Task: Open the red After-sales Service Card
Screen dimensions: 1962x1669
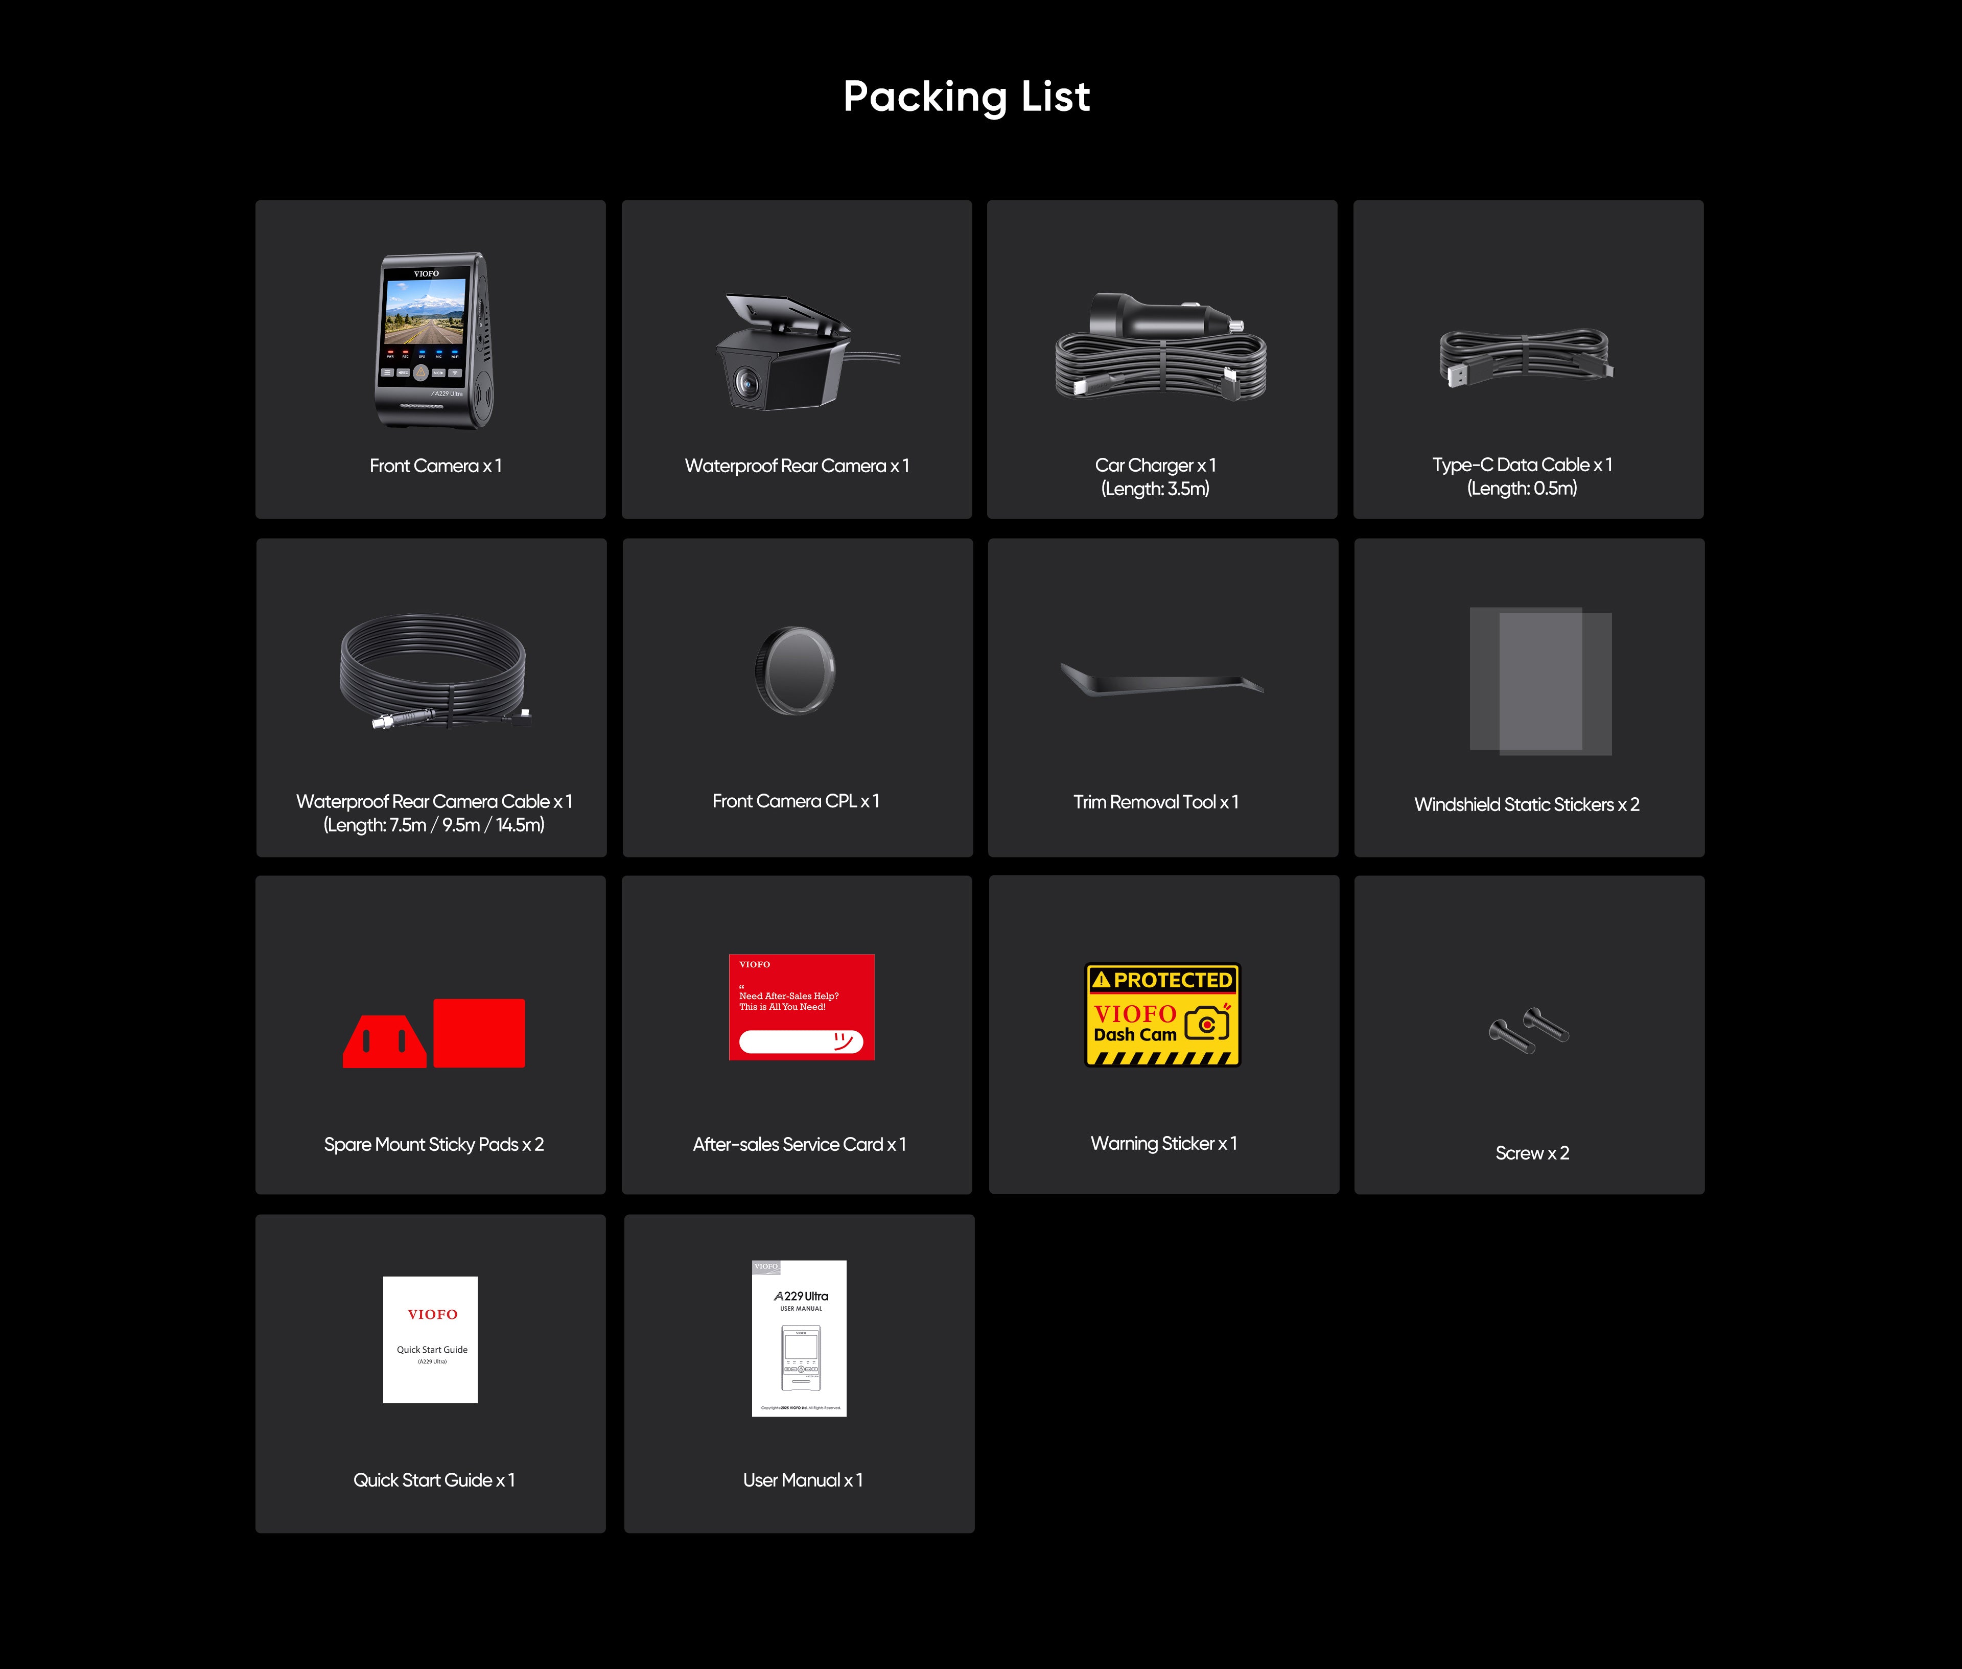Action: point(801,1007)
